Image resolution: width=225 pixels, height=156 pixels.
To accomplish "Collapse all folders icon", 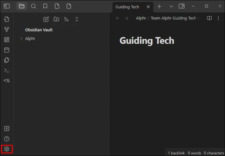I will point(77,19).
